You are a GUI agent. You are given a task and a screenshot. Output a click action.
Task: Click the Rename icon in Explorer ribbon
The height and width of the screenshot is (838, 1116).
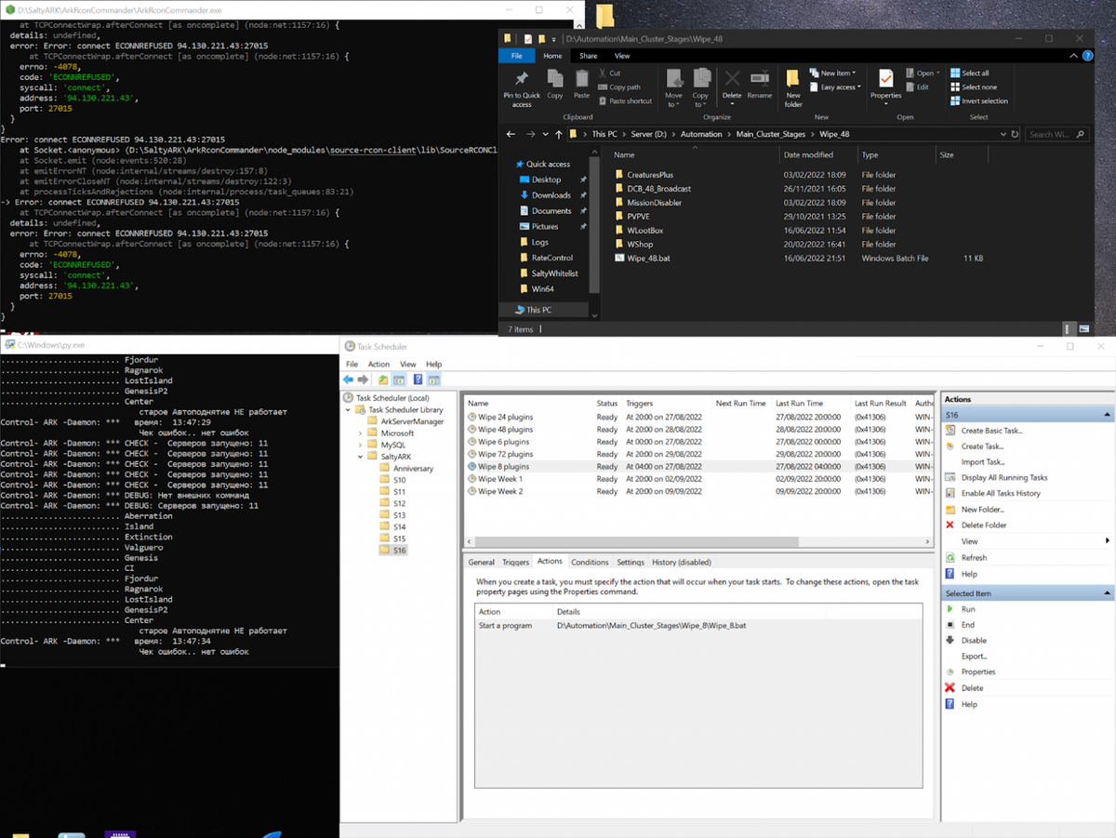click(760, 84)
